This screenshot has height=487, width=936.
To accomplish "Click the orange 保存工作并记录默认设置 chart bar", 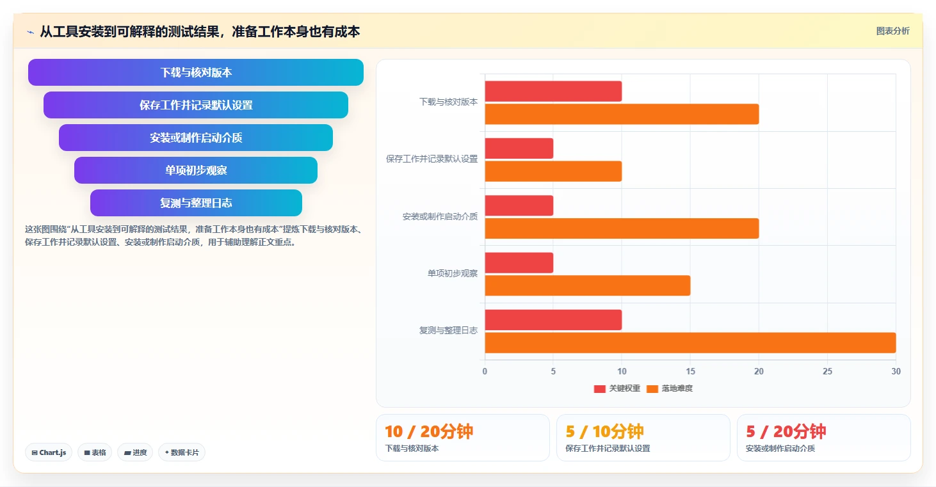I will (x=553, y=172).
